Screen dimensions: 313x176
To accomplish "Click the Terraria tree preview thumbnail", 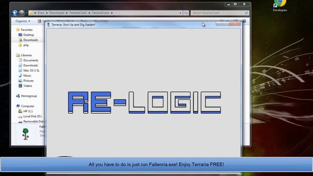I will [x=25, y=134].
